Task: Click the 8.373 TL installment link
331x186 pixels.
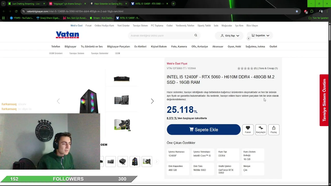Action: (x=172, y=118)
